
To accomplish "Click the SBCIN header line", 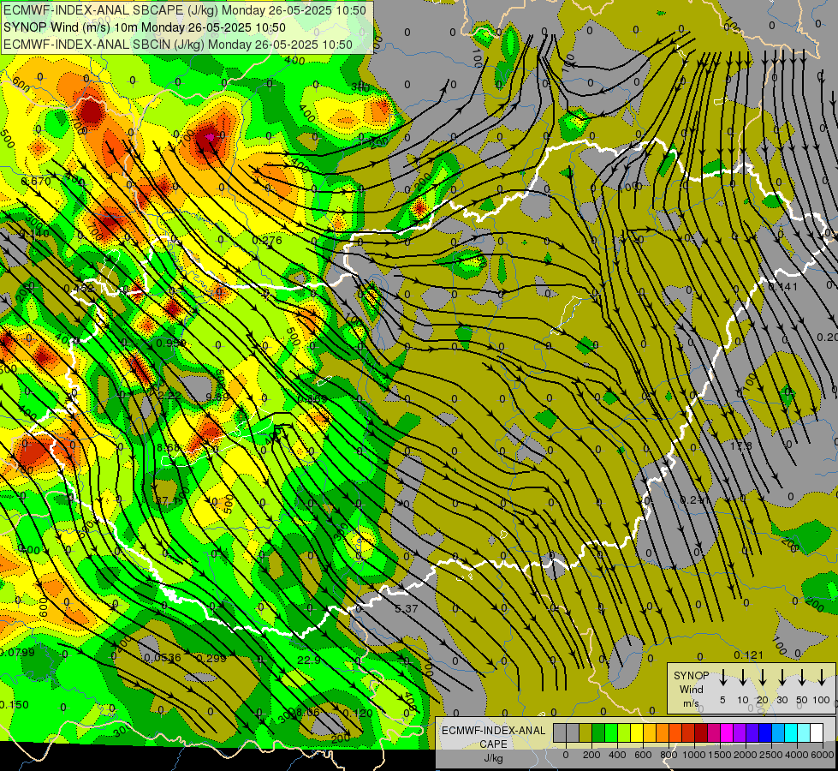I will pos(178,45).
